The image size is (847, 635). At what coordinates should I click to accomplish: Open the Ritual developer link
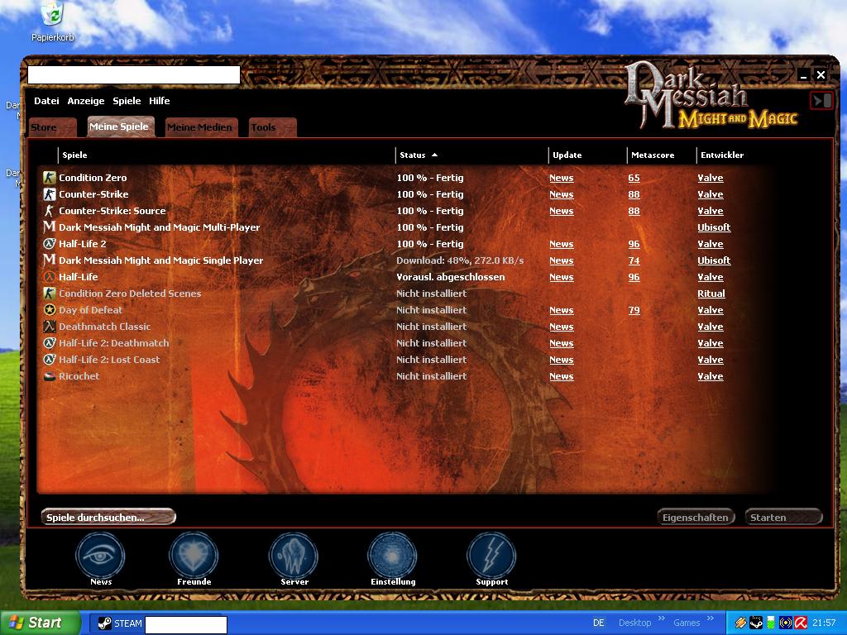tap(711, 294)
